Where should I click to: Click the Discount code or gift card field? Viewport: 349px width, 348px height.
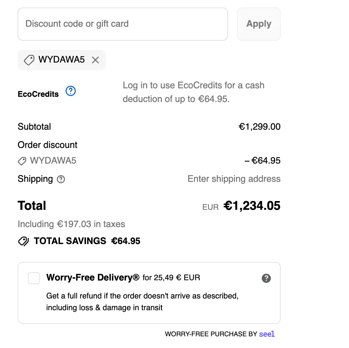pyautogui.click(x=122, y=24)
